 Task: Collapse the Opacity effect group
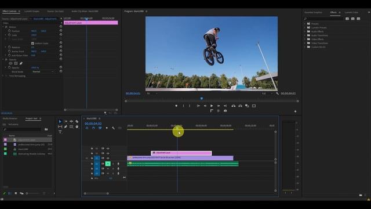[3, 59]
